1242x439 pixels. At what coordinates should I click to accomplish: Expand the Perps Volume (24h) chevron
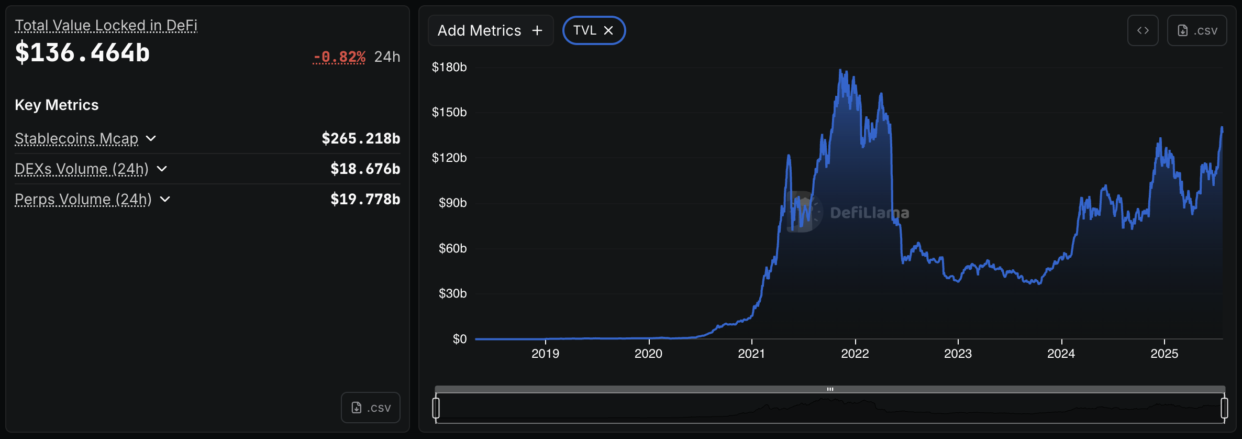click(165, 199)
